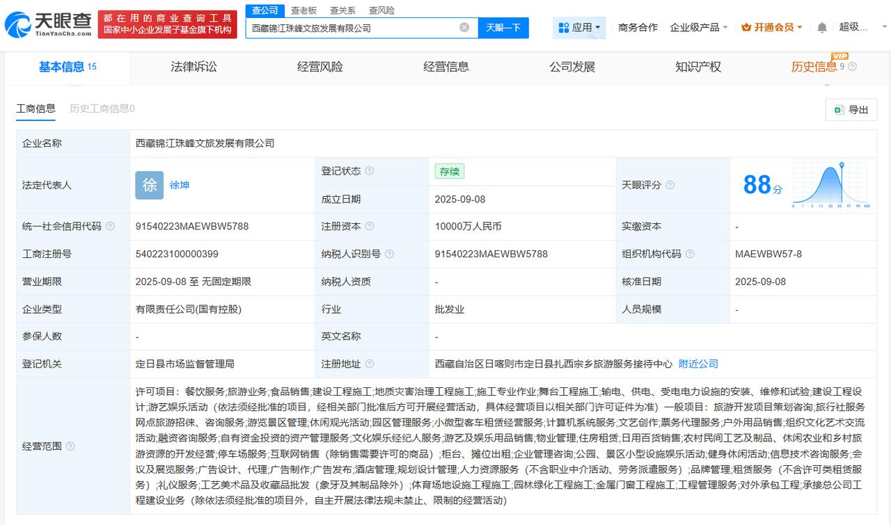
Task: Open the 商务合作 link
Action: 638,27
